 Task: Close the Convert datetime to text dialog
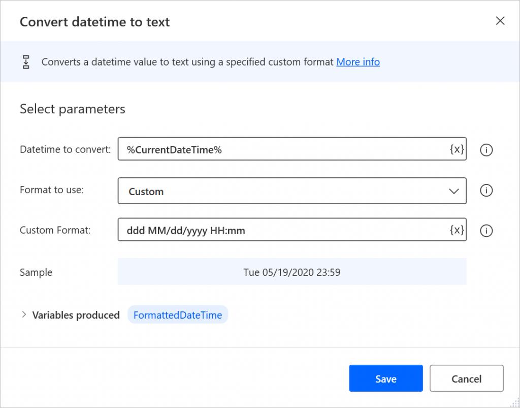[x=500, y=21]
